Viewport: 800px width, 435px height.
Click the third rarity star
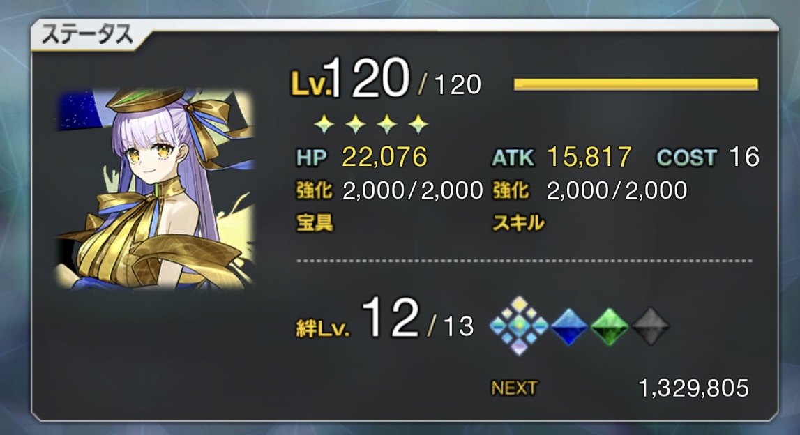tap(386, 124)
